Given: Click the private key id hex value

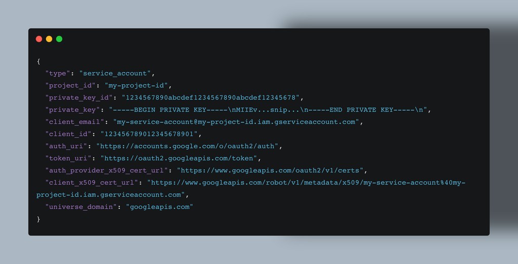Looking at the screenshot, I should [210, 98].
